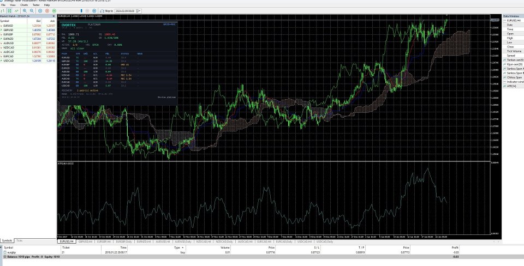The image size is (524, 266).
Task: Click the Skip to icon
Action: 102,11
